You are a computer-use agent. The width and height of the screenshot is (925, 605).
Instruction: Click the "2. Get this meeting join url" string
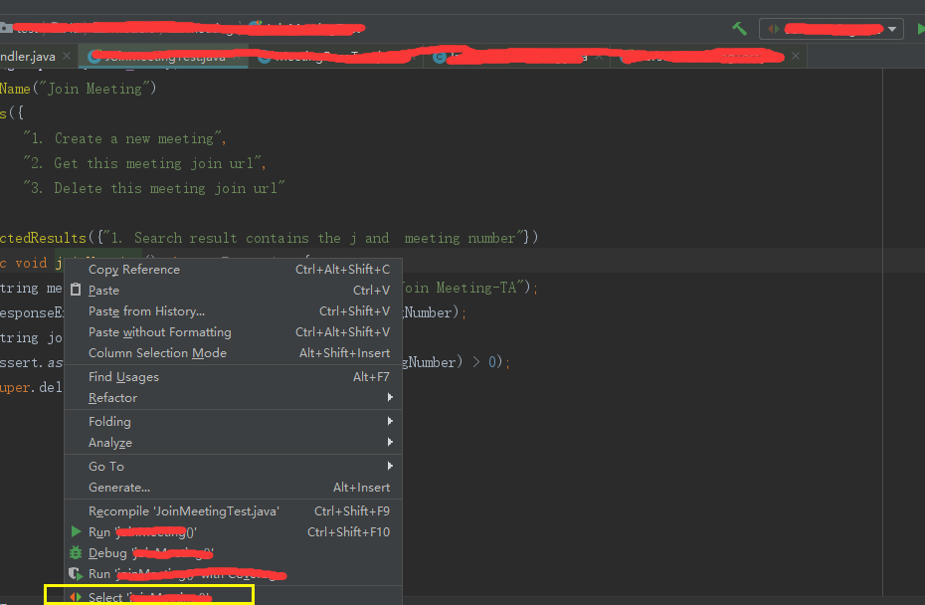142,163
